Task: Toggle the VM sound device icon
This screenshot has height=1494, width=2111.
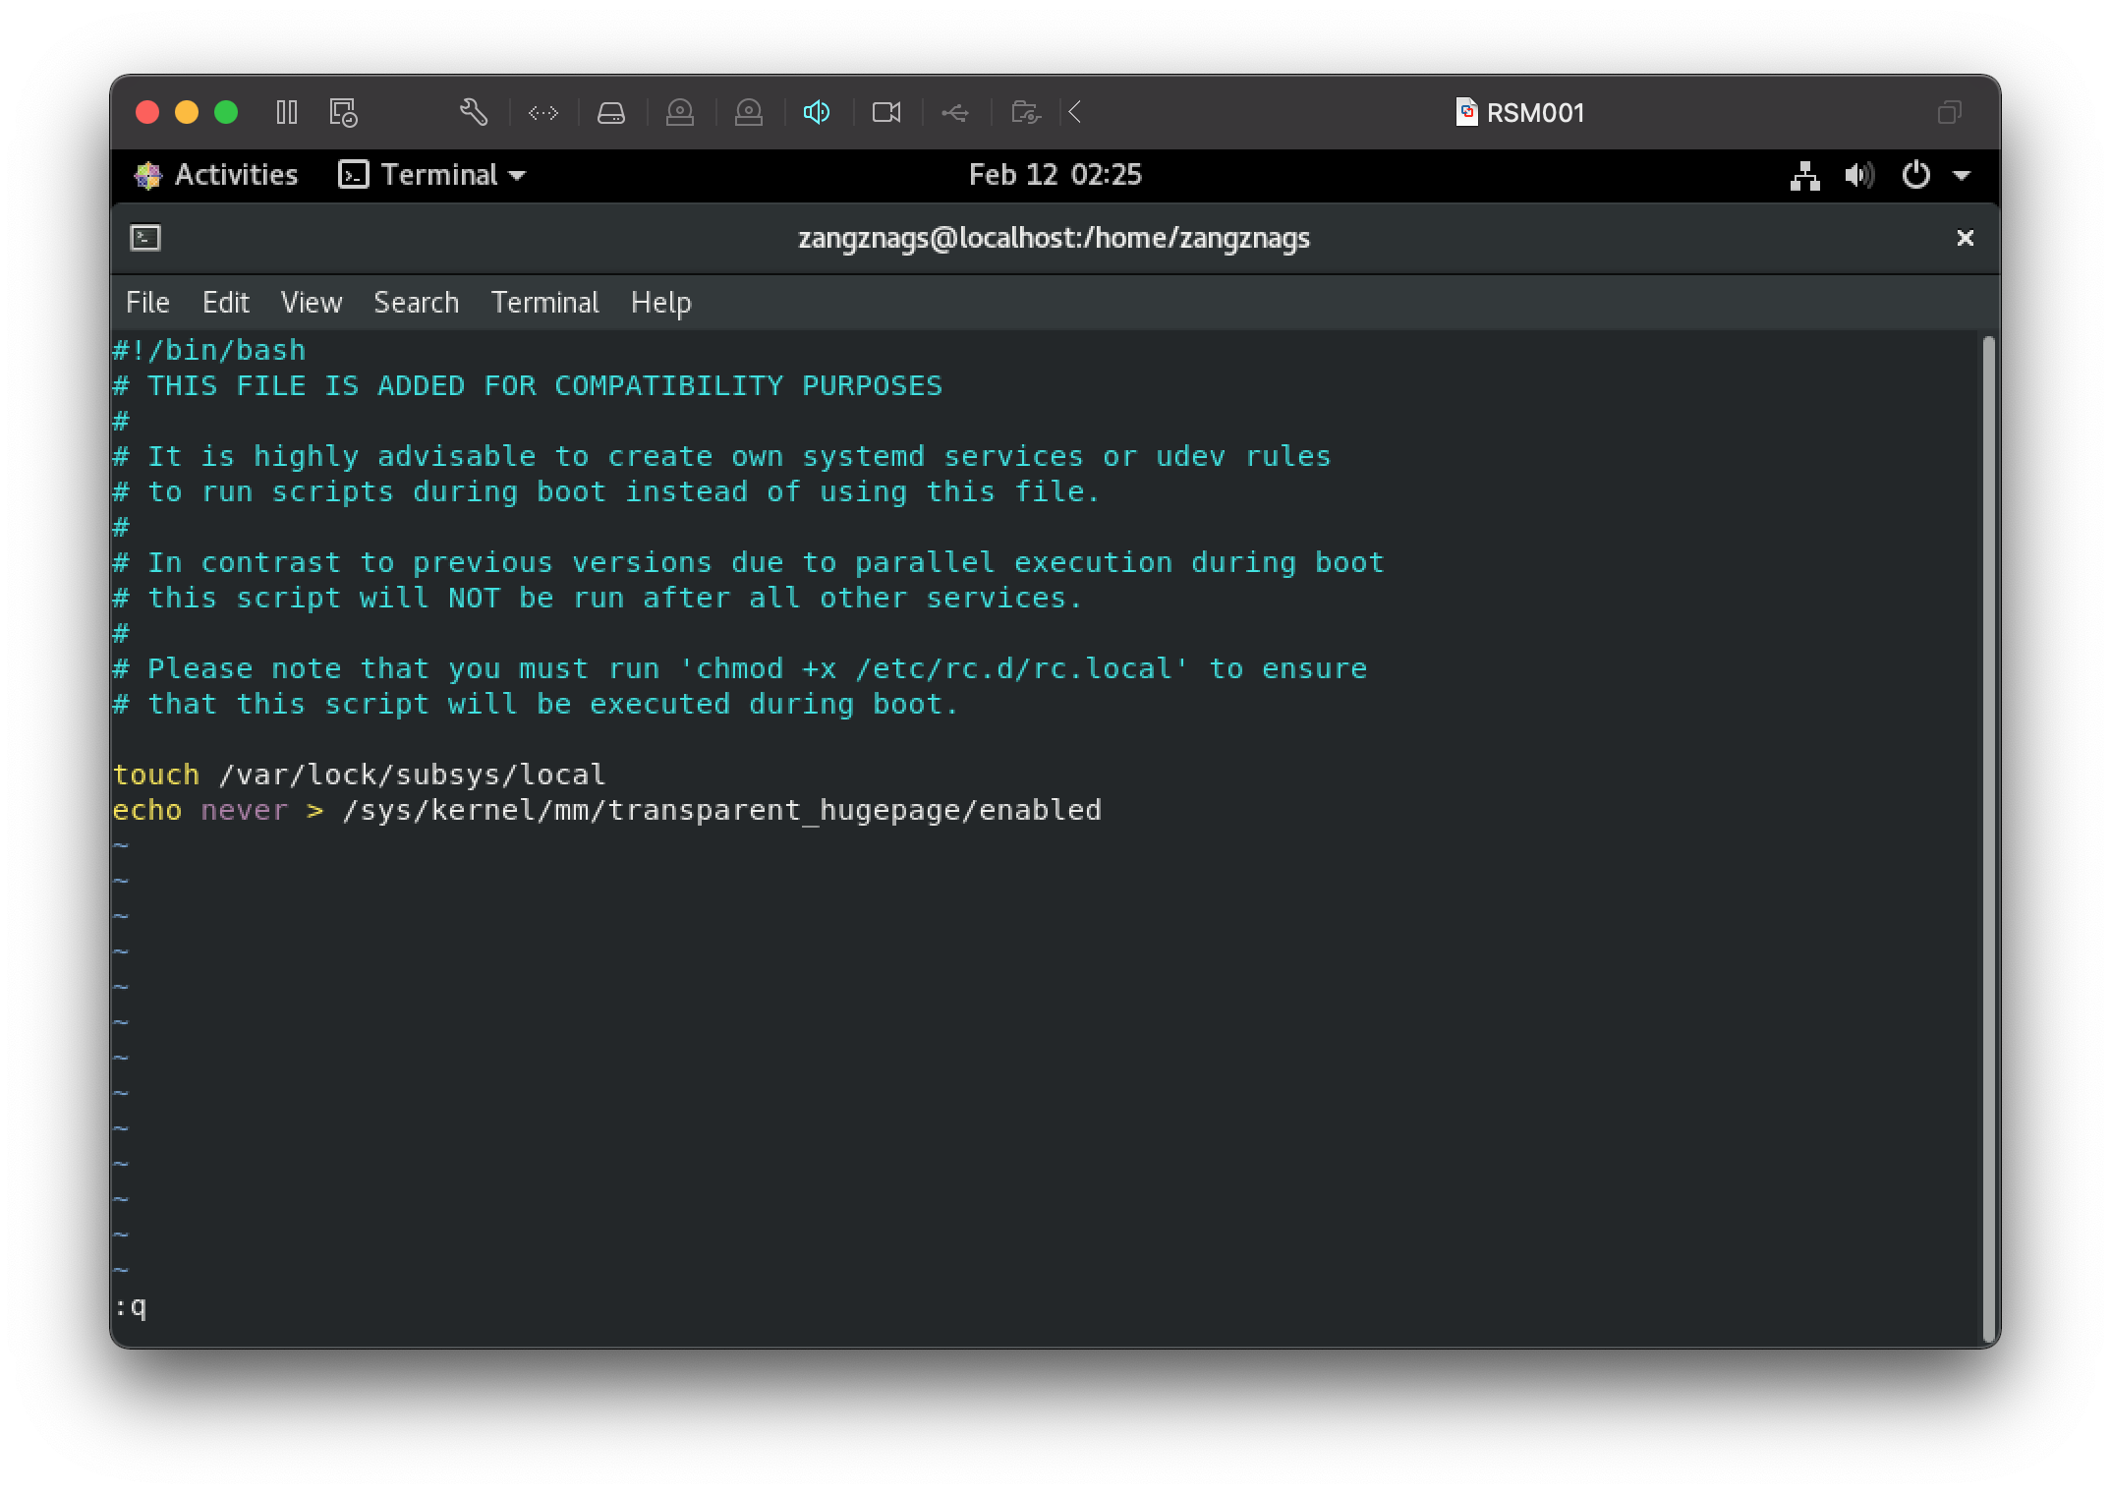Action: [817, 113]
